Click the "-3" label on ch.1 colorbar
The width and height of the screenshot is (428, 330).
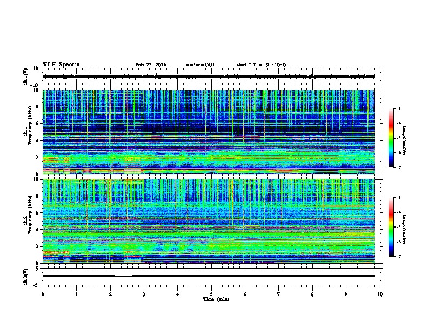pos(398,109)
